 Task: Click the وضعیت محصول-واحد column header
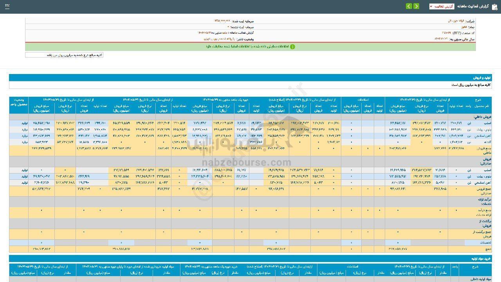click(x=19, y=103)
